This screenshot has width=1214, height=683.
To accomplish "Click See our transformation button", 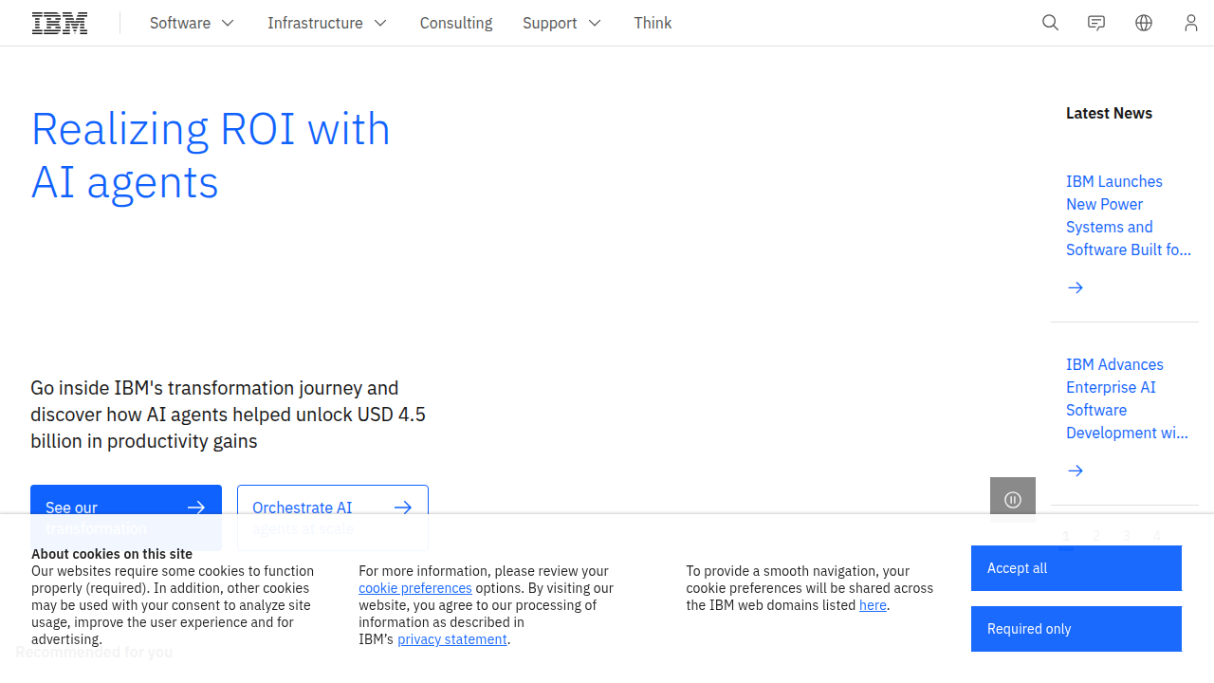I will (126, 518).
